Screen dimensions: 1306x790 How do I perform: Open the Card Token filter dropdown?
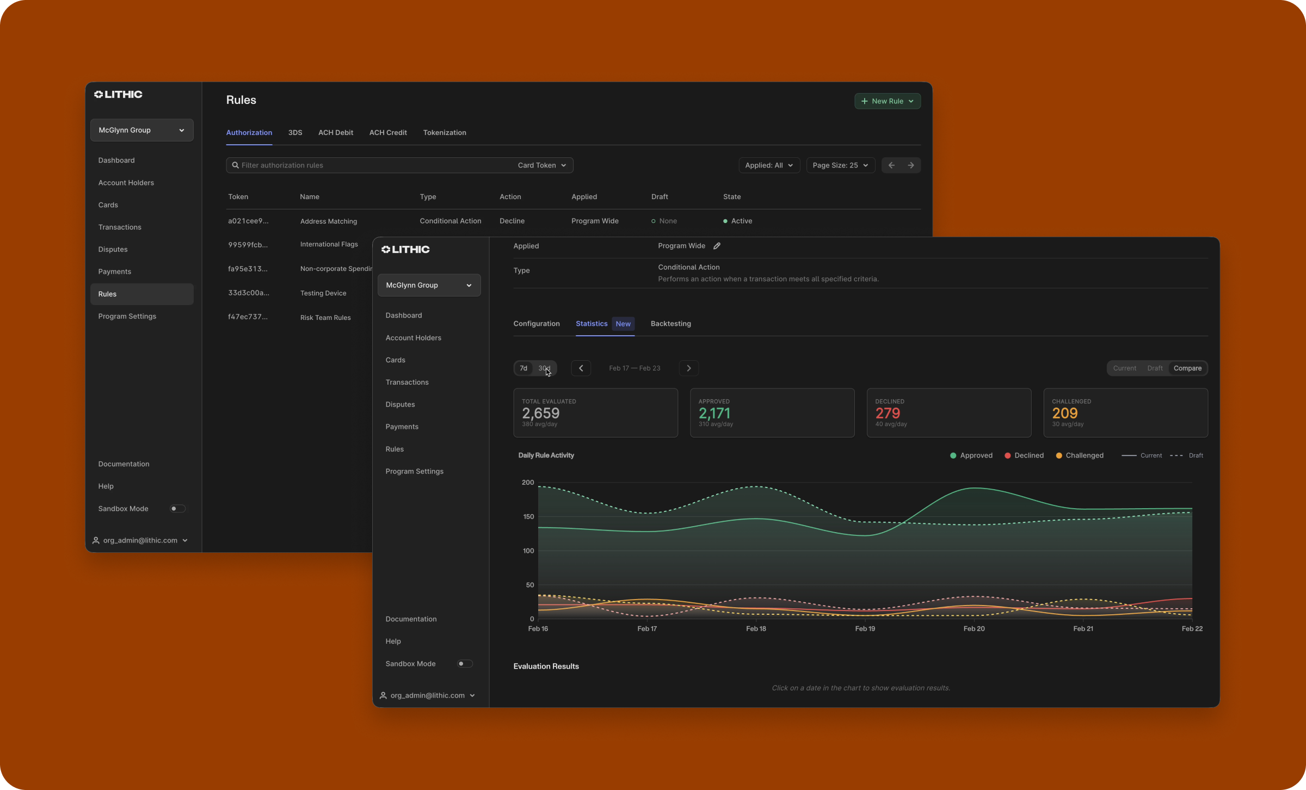pyautogui.click(x=542, y=165)
